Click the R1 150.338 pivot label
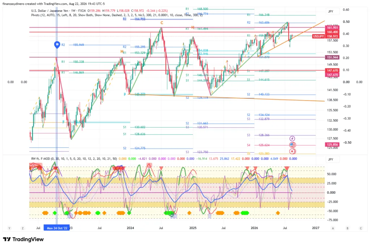The height and width of the screenshot is (247, 370). point(73,62)
